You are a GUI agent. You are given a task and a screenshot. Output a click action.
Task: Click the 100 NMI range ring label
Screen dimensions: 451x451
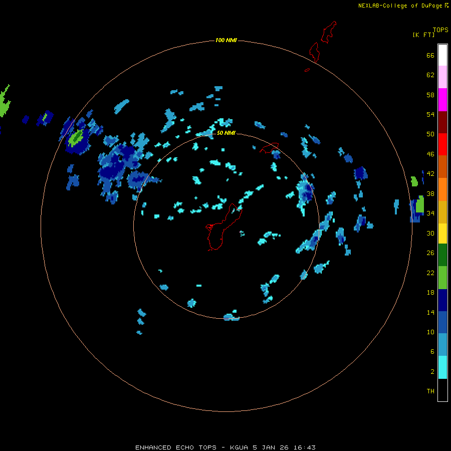226,40
